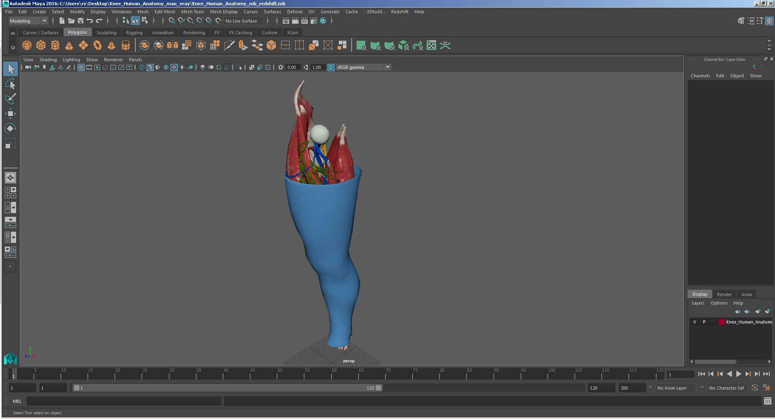The image size is (775, 419).
Task: Open the shelf tab selector icon
Action: [13, 33]
